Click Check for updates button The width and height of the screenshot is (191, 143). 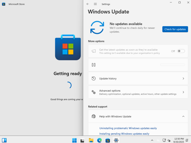pyautogui.click(x=175, y=29)
